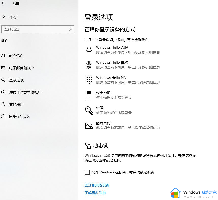Expand the Windows Hello 指纹 option
Screen dimensions: 218x200
click(x=122, y=65)
